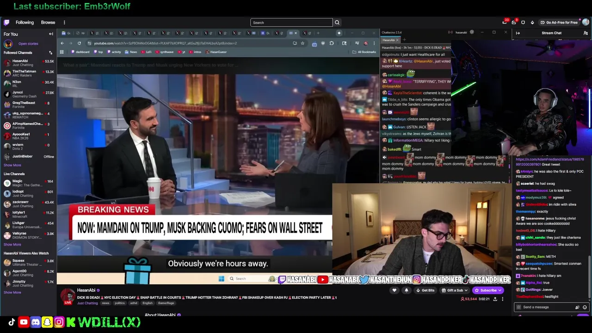This screenshot has height=333, width=592.
Task: Open the notifications inbox icon
Action: point(514,22)
